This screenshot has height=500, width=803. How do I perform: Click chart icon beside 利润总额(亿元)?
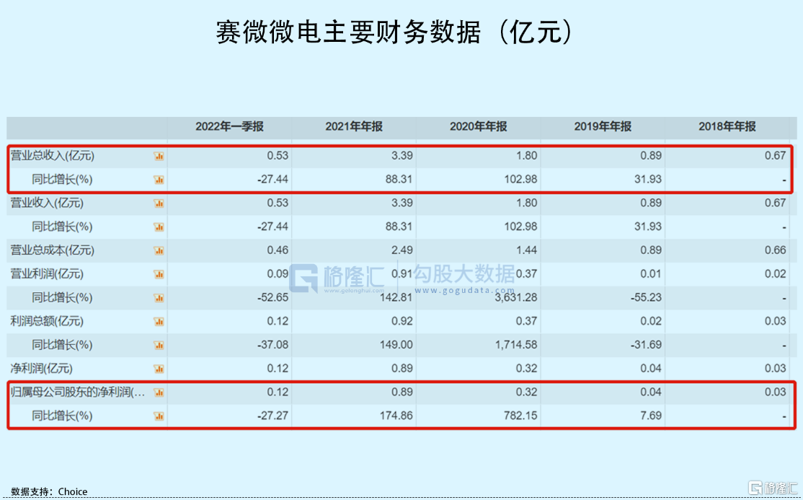coord(159,322)
